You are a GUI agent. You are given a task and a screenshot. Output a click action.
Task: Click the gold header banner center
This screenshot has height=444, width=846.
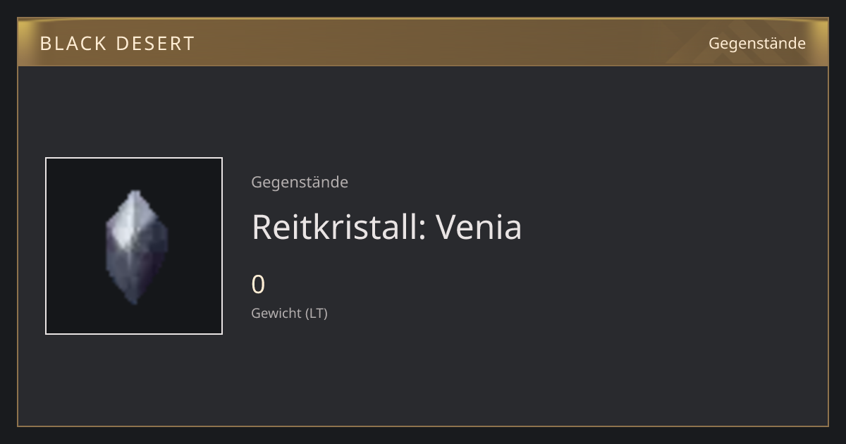(x=423, y=43)
